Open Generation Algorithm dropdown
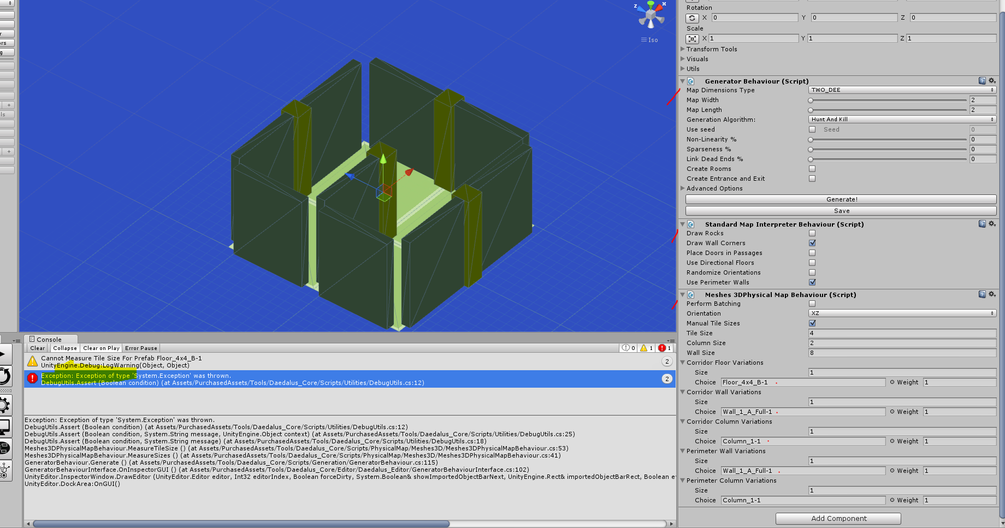The image size is (1005, 528). pyautogui.click(x=902, y=120)
